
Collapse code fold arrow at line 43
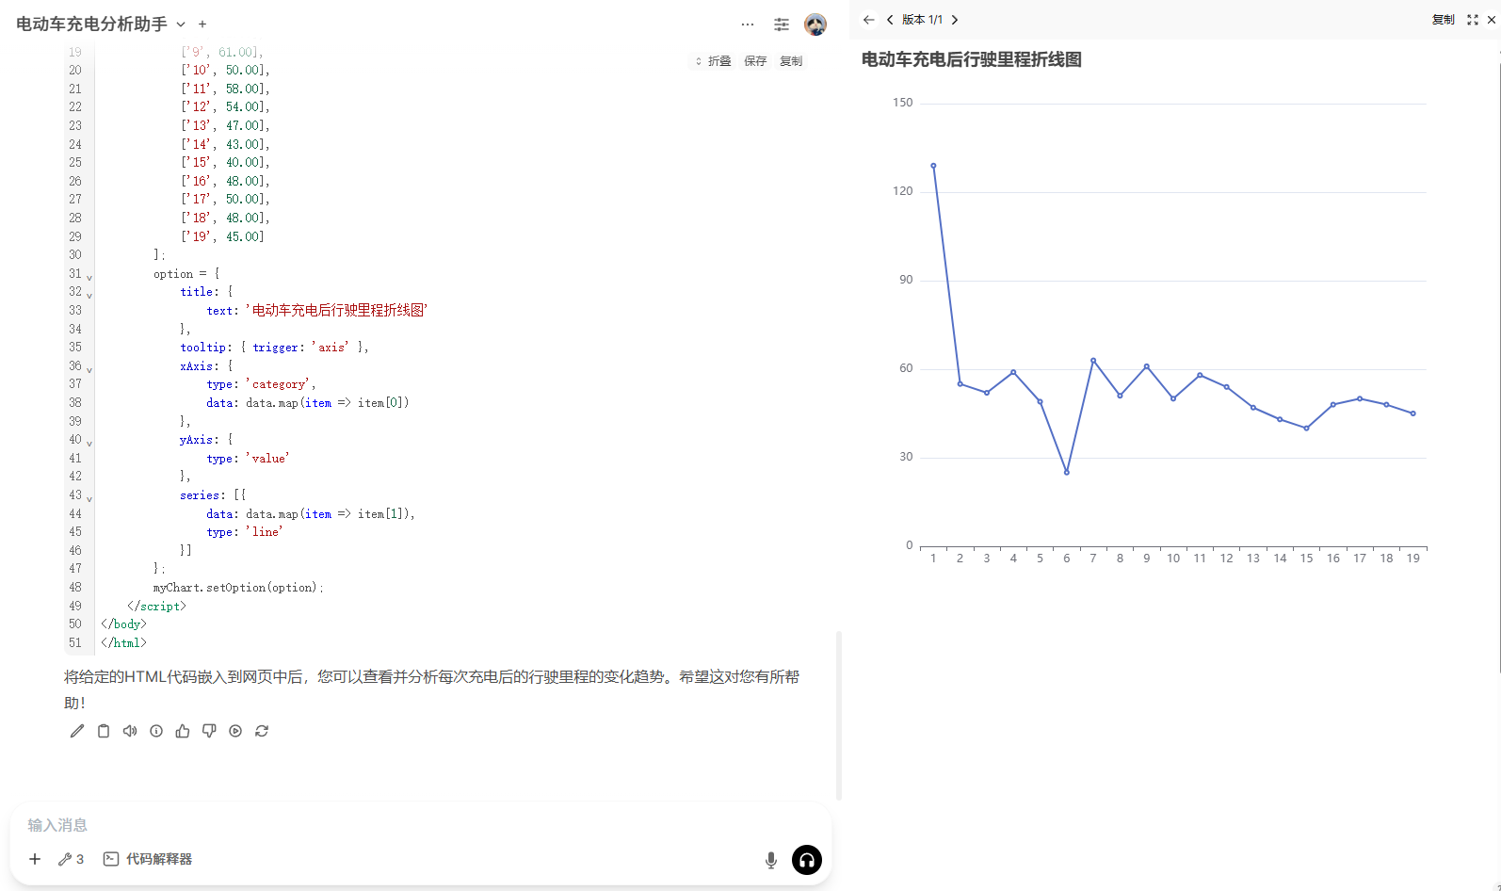click(89, 498)
